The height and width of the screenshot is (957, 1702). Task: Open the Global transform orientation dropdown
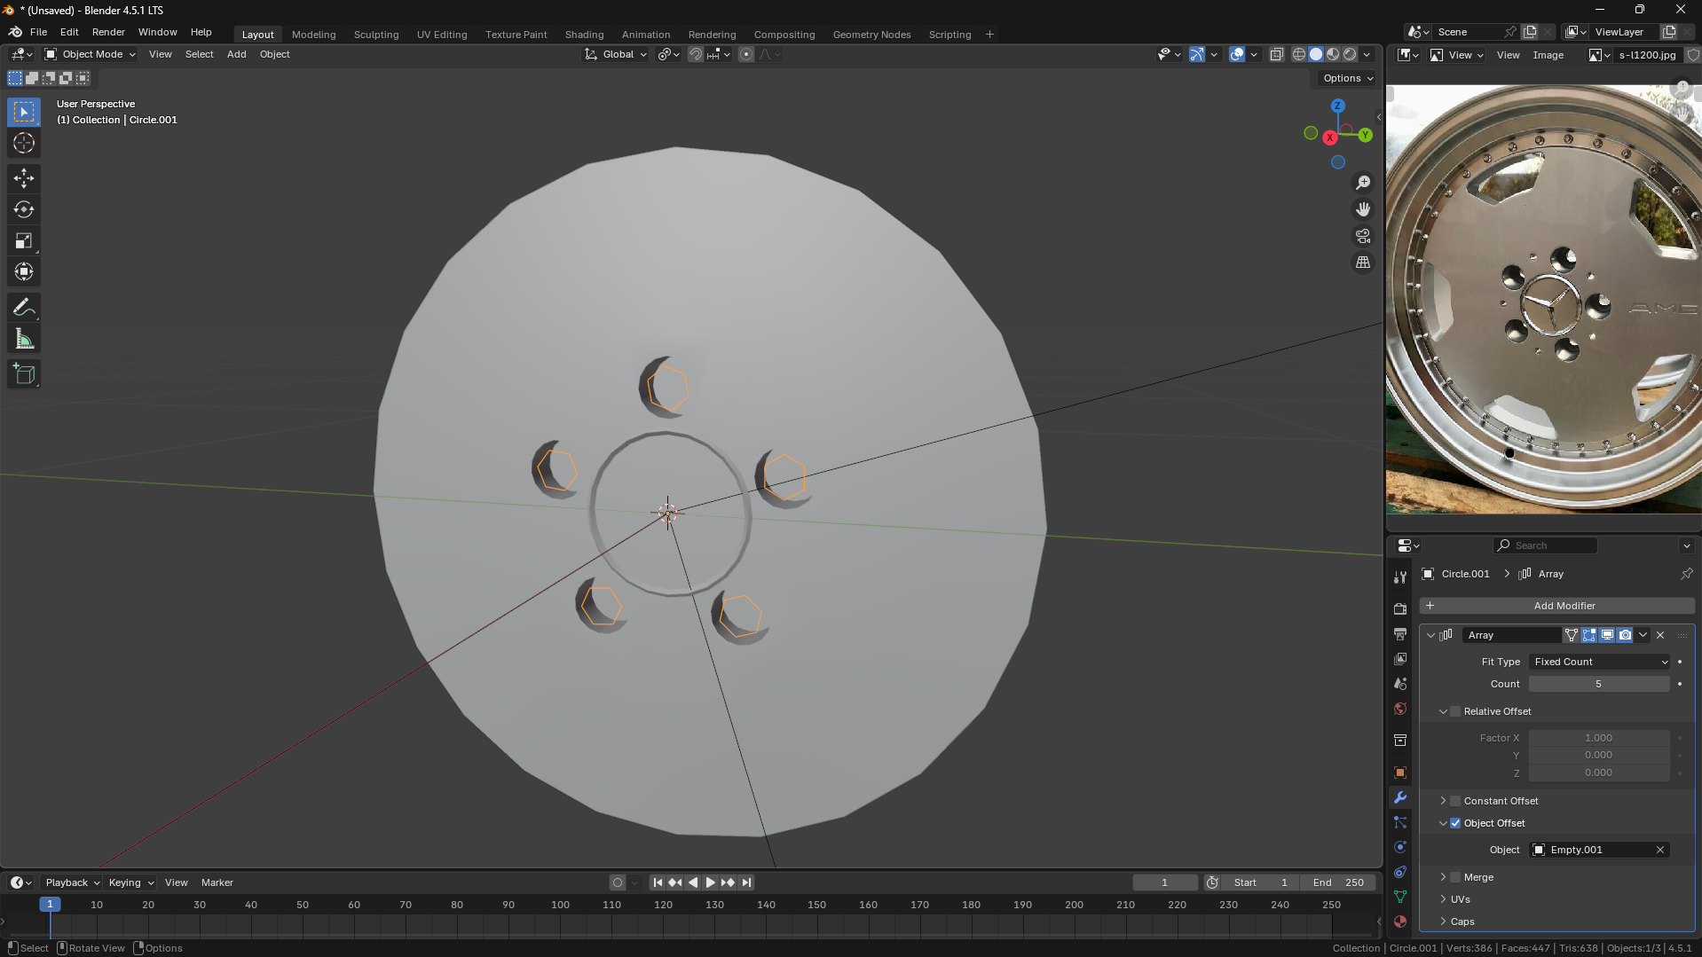point(616,54)
